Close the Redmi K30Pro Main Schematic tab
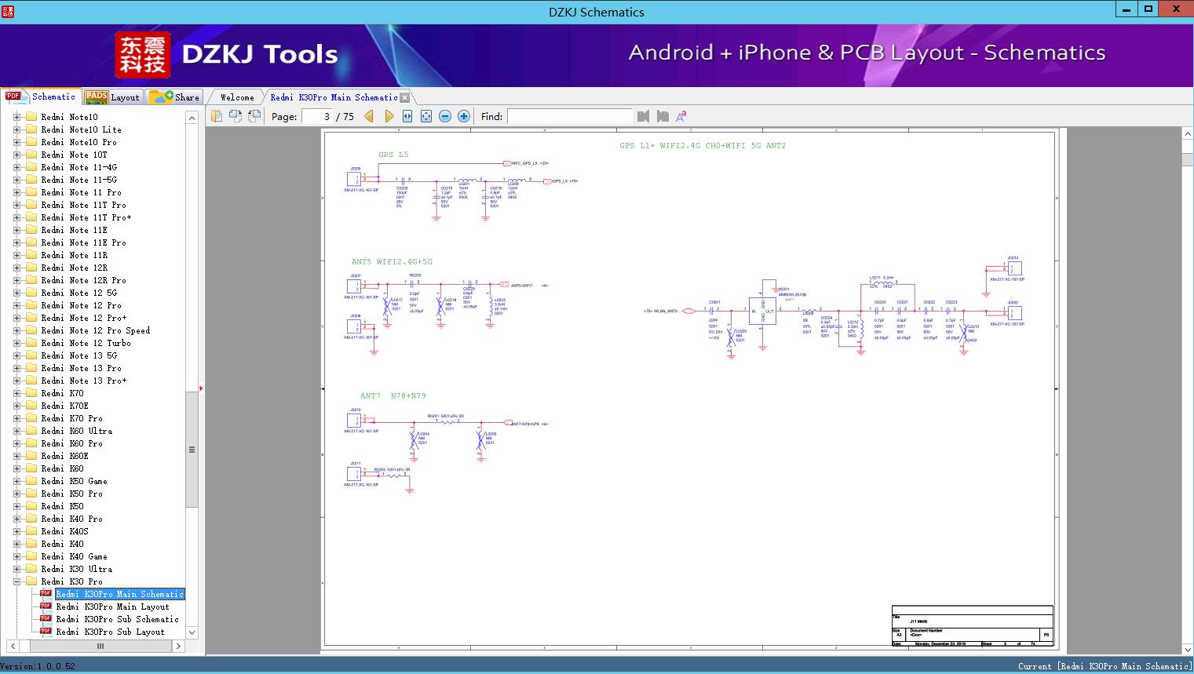 pos(405,97)
